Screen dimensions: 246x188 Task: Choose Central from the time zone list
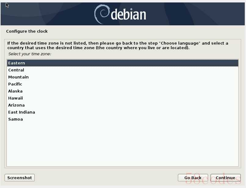(x=122, y=70)
